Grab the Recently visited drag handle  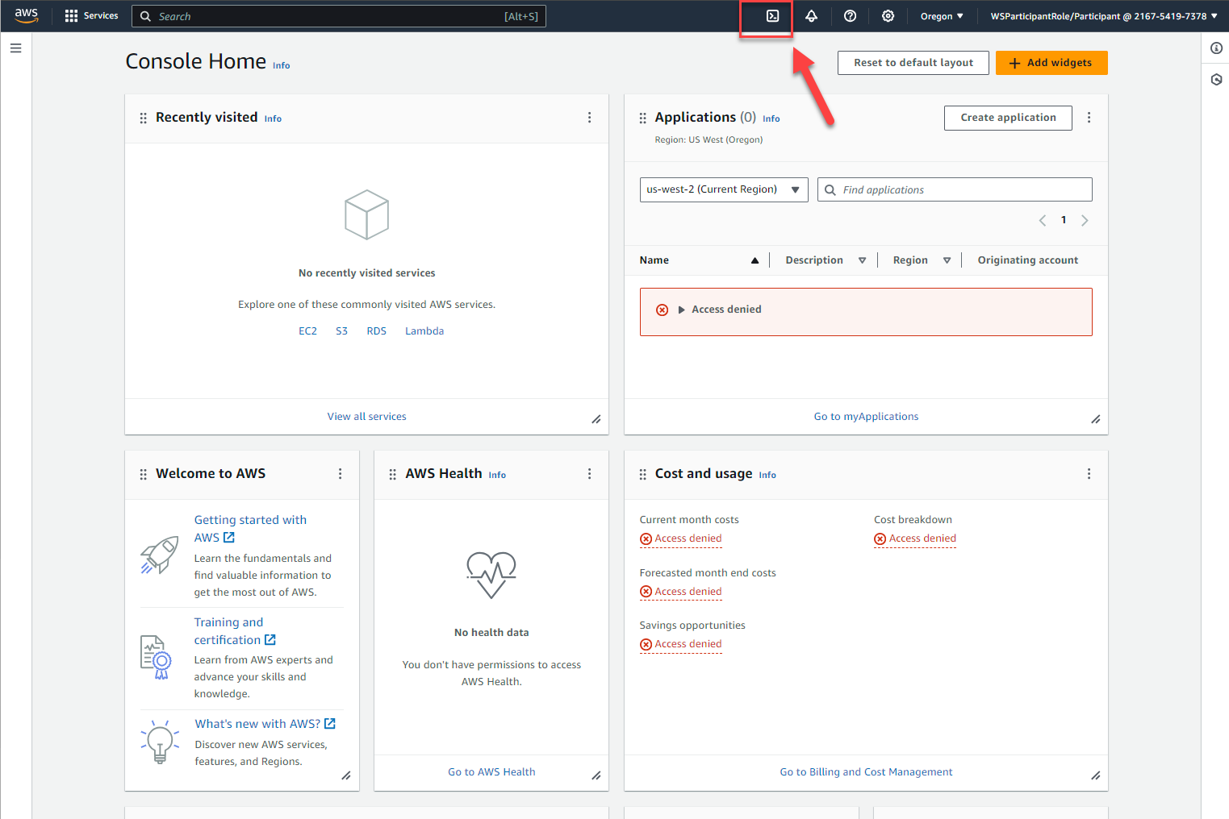(143, 118)
